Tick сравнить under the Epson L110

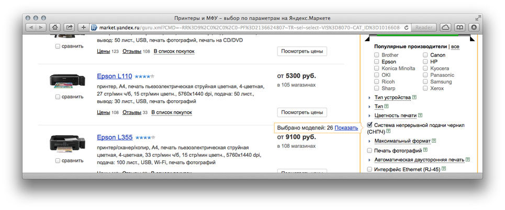tap(58, 97)
